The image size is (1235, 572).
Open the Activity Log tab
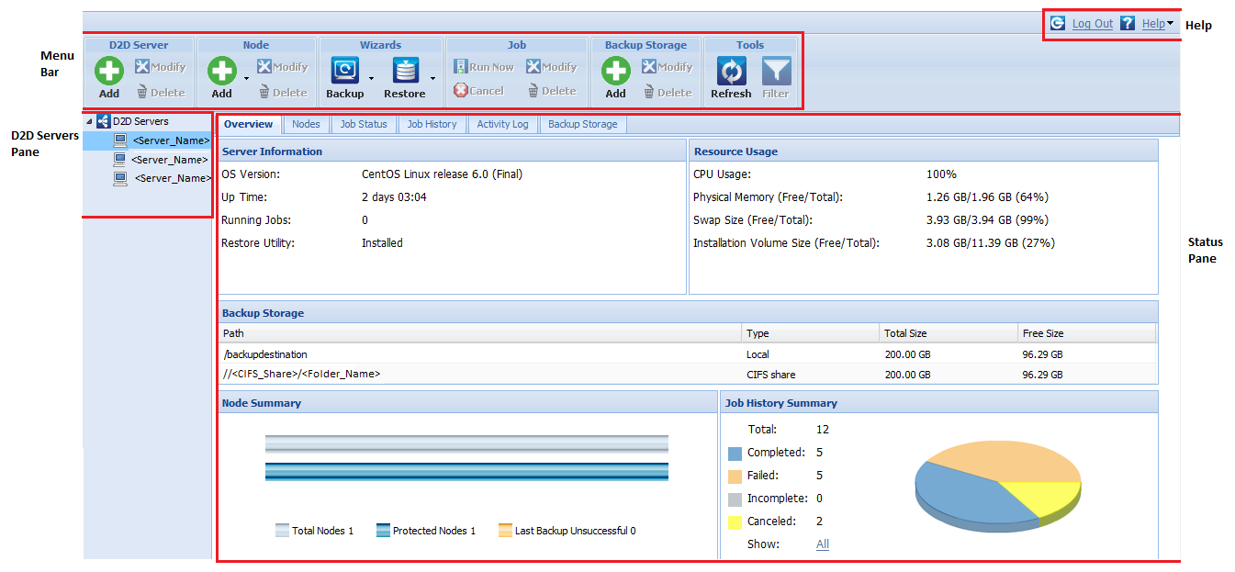[x=502, y=124]
